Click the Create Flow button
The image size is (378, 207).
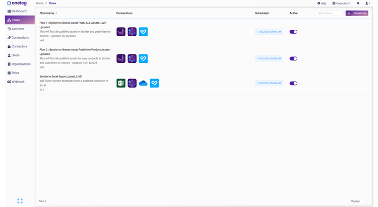tap(357, 13)
